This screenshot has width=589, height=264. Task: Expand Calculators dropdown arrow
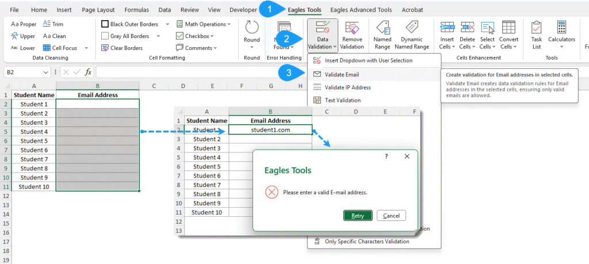pos(561,47)
